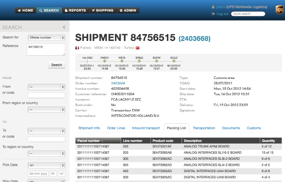Select the Packing List tab
Viewport: 285px width, 182px height.
pos(176,128)
